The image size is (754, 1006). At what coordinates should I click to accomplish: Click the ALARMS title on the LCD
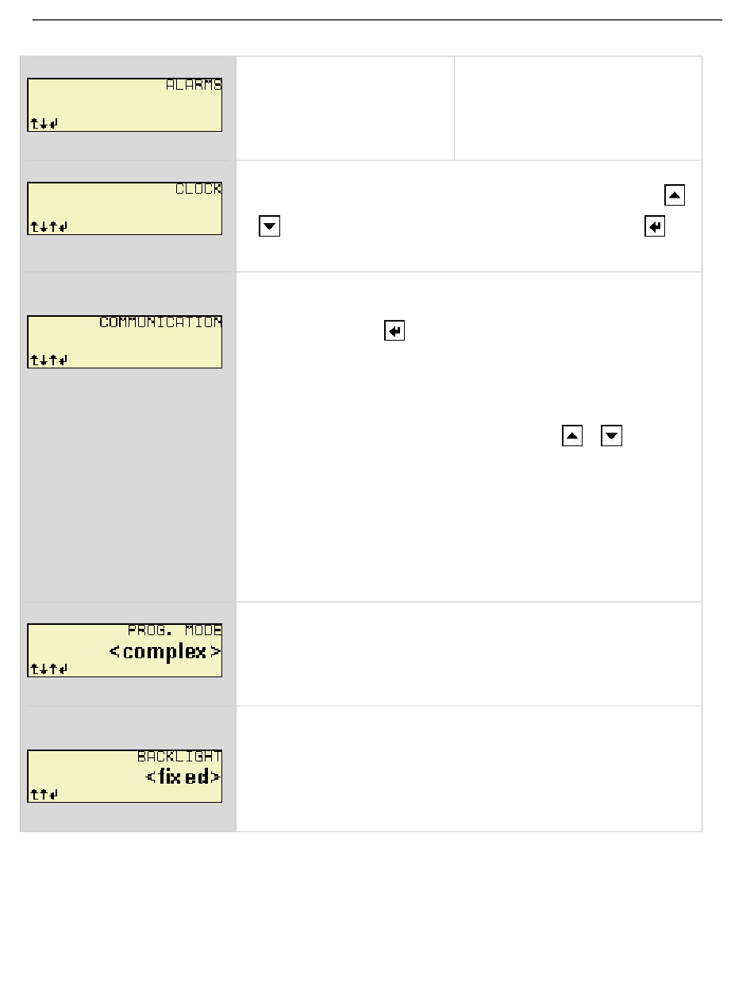coord(194,85)
